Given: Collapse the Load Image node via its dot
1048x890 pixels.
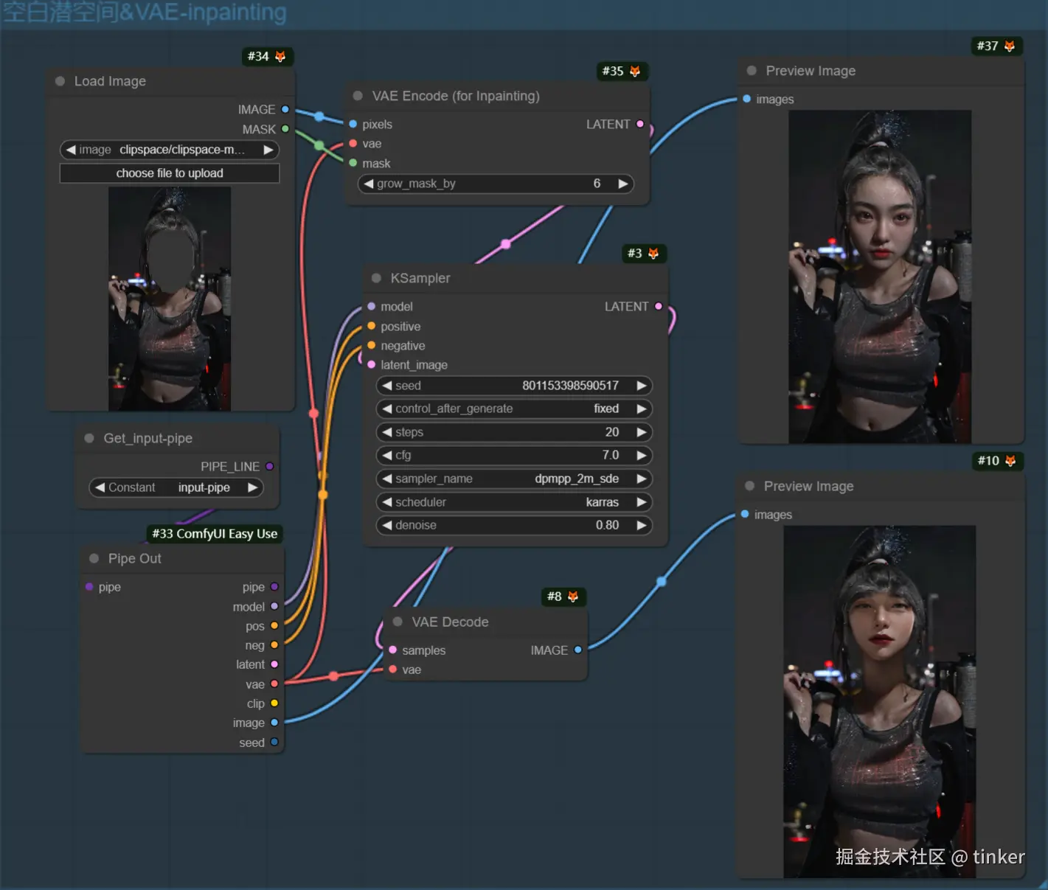Looking at the screenshot, I should pos(60,81).
